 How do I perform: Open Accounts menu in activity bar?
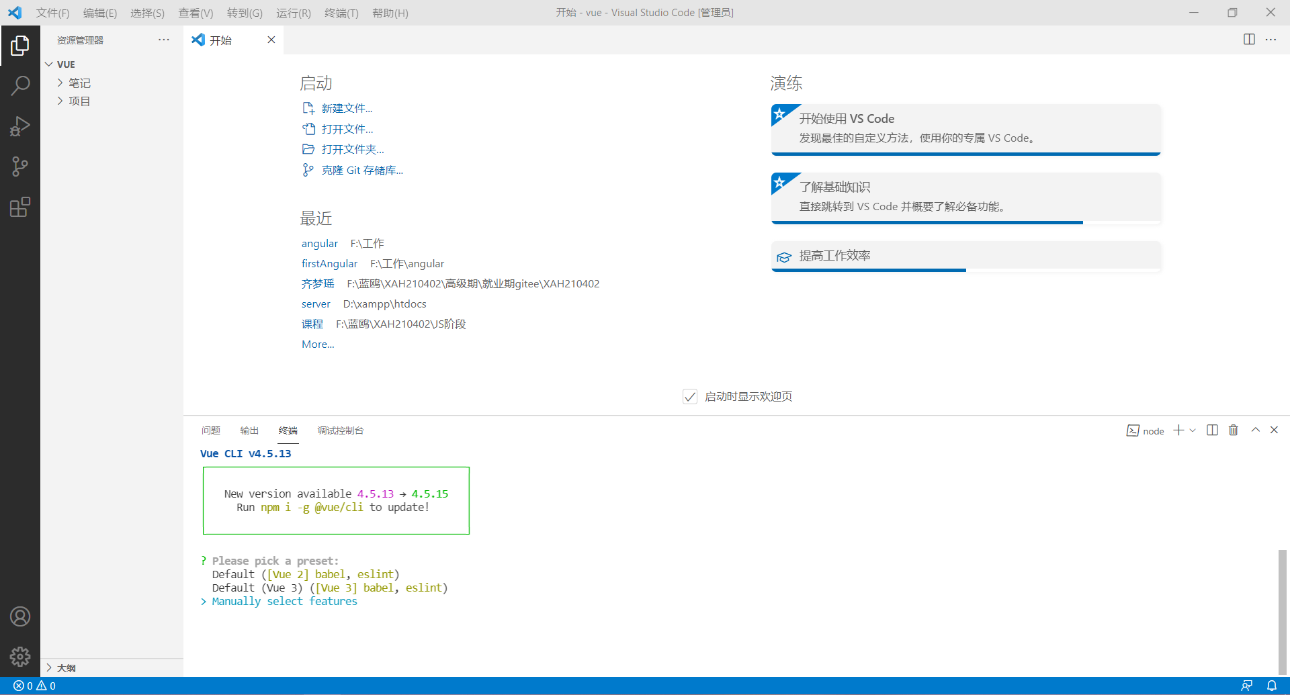click(20, 616)
